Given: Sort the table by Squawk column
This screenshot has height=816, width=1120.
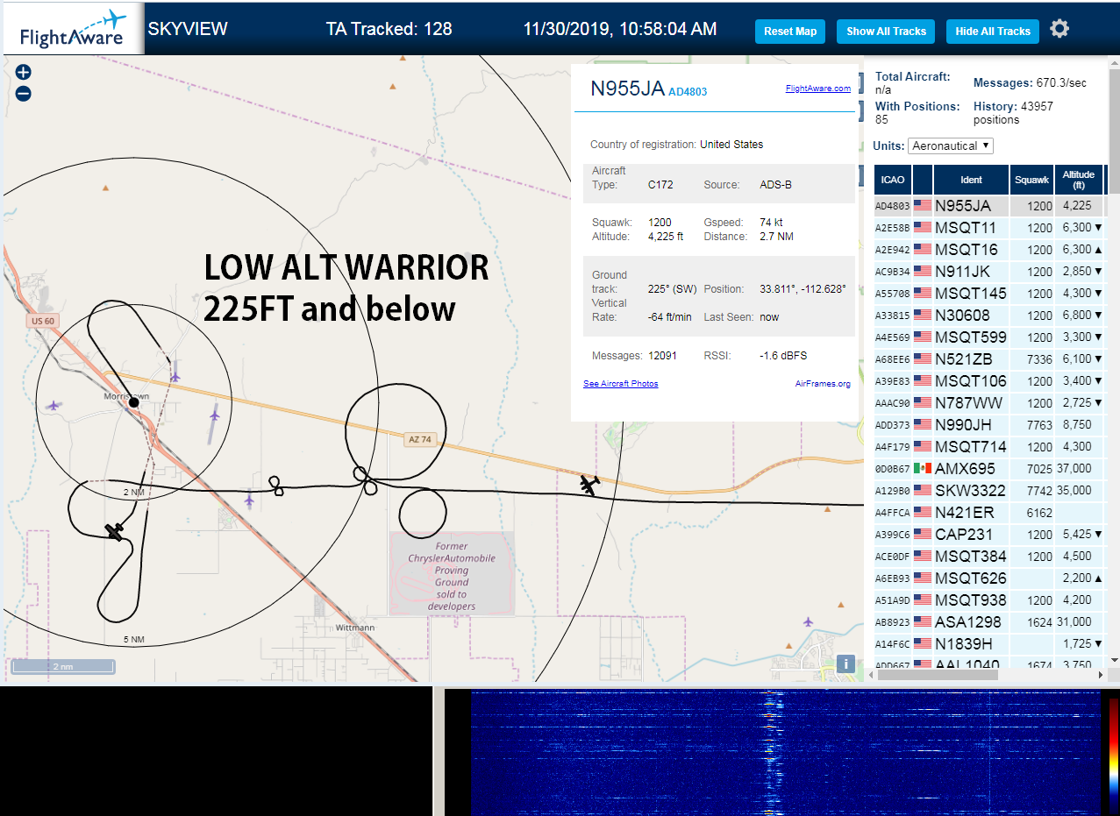Looking at the screenshot, I should click(1031, 180).
